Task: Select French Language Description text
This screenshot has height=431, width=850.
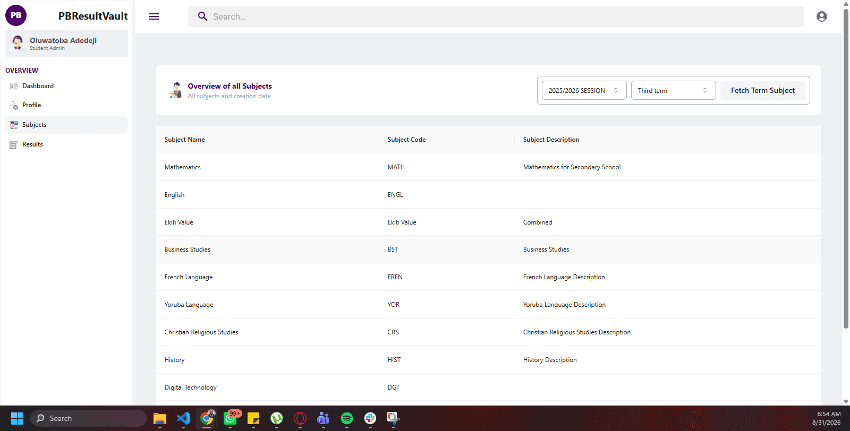Action: (564, 277)
